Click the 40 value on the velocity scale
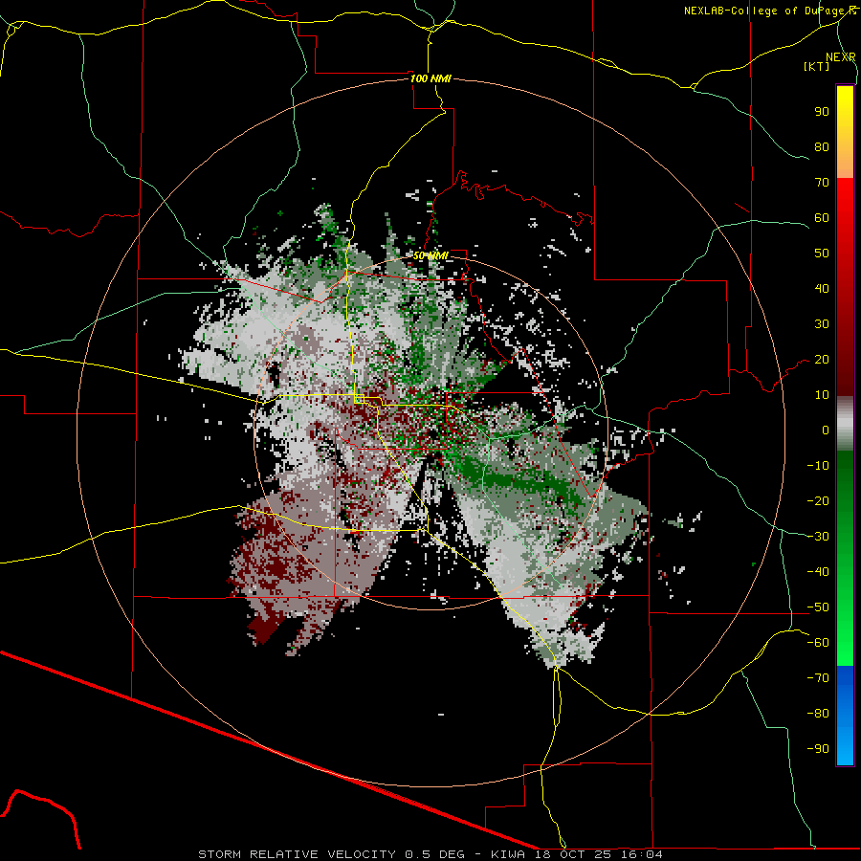 [x=822, y=289]
